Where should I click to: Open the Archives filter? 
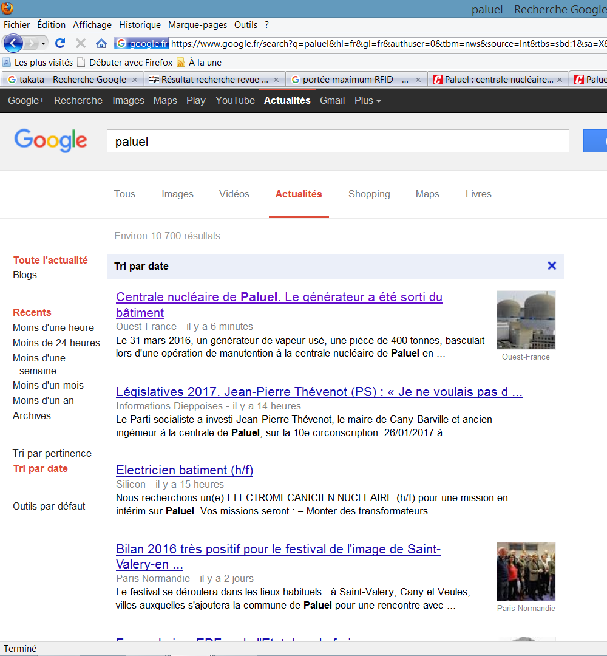tap(32, 415)
